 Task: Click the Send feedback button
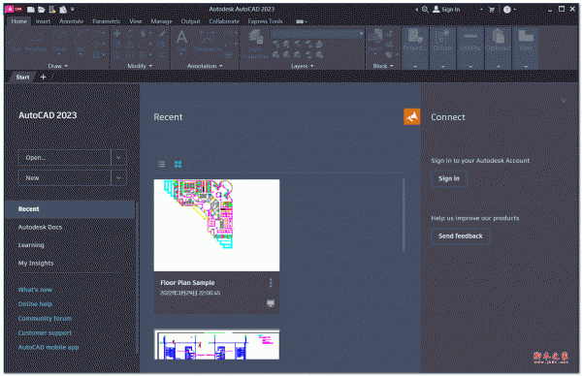point(460,236)
